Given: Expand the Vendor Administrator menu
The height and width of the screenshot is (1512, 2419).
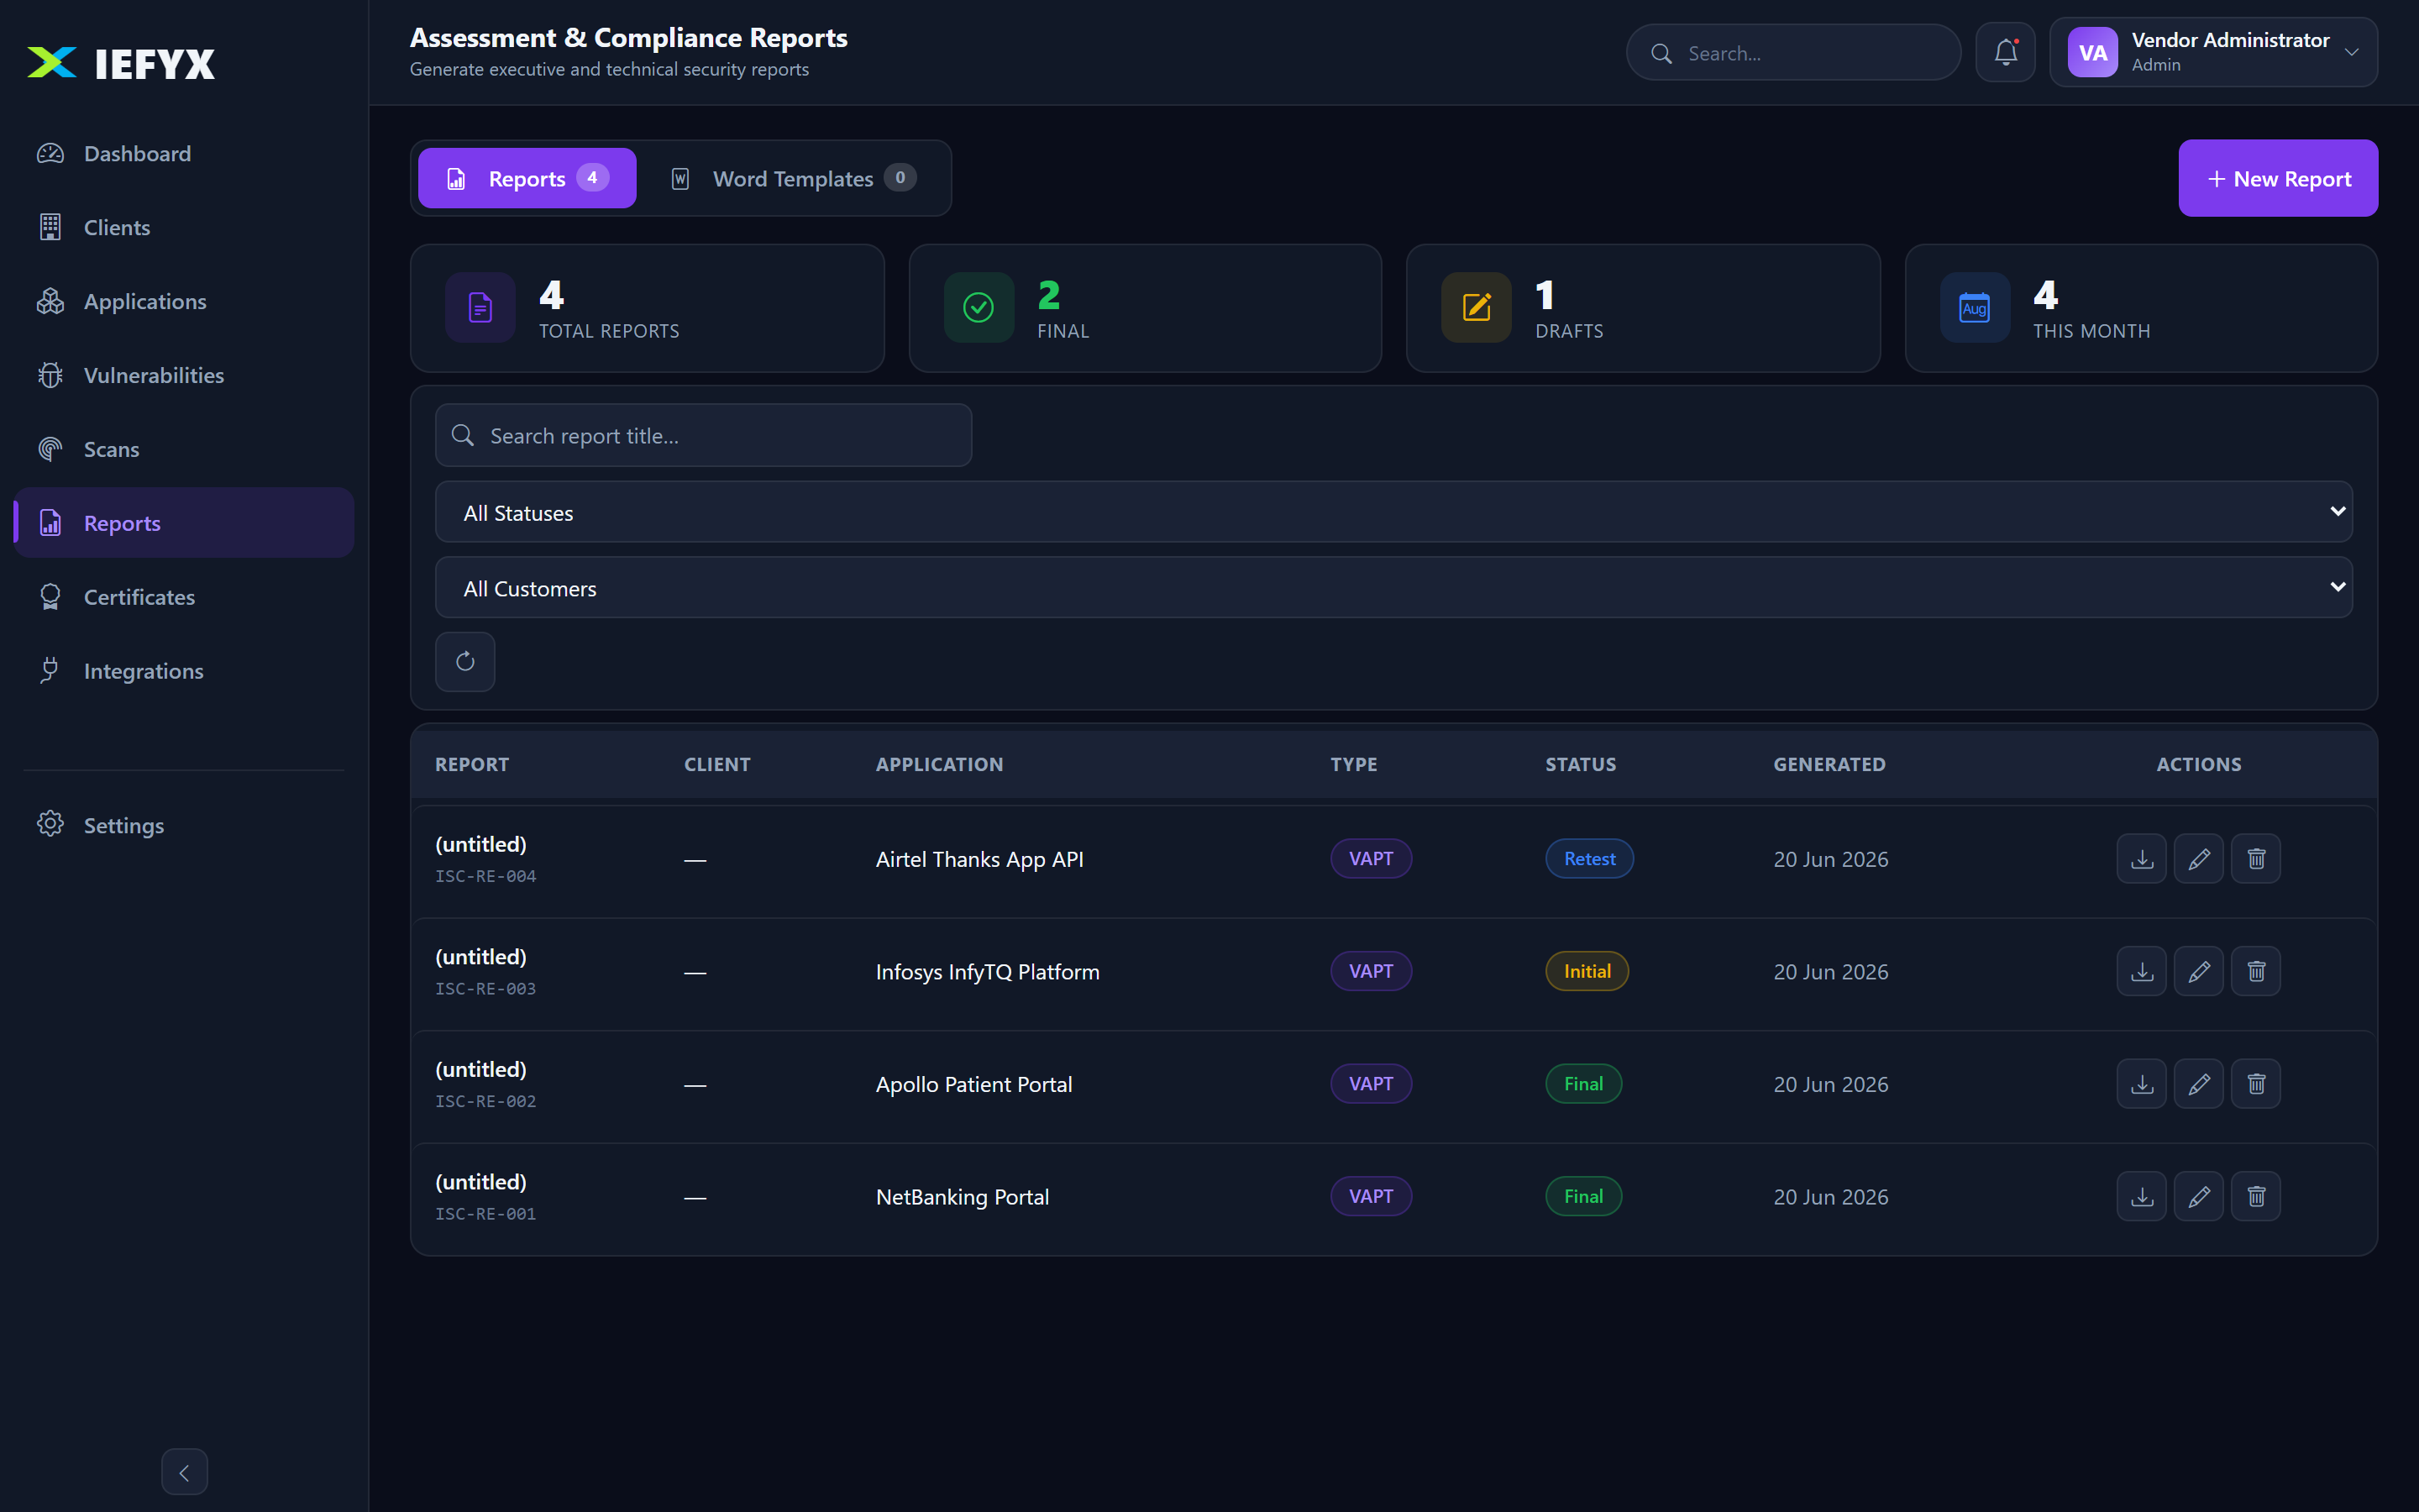Looking at the screenshot, I should click(2213, 53).
